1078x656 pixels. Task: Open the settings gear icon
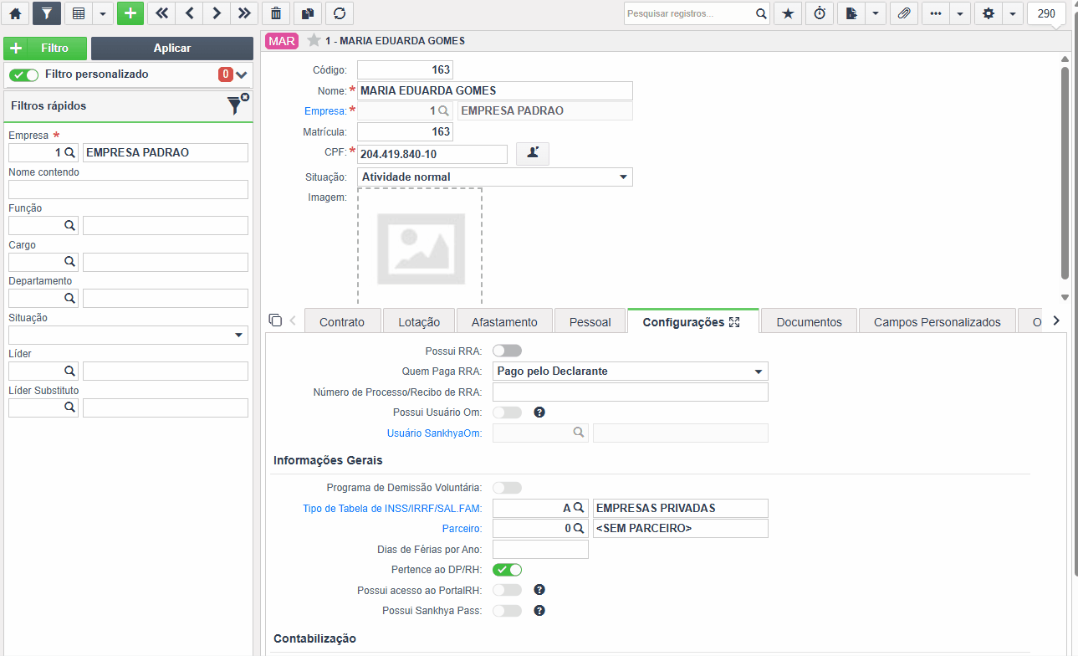pos(989,13)
